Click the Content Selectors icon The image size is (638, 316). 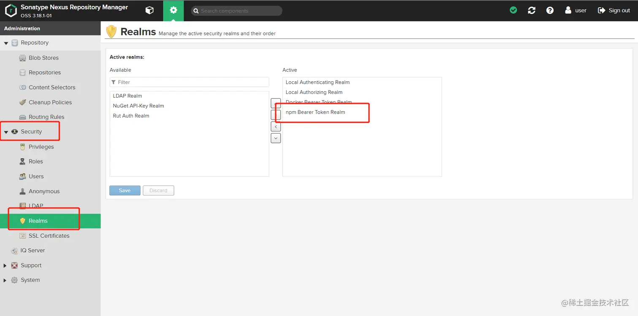click(23, 87)
